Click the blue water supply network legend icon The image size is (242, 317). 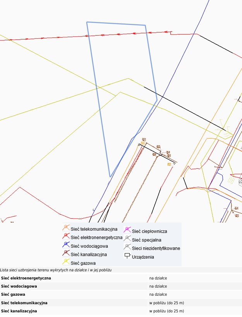point(66,245)
